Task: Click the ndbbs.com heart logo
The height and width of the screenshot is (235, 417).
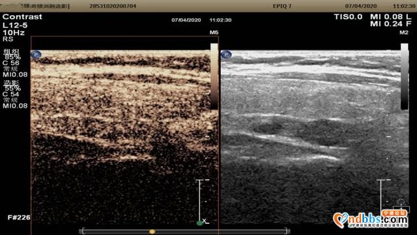Action: click(x=340, y=220)
